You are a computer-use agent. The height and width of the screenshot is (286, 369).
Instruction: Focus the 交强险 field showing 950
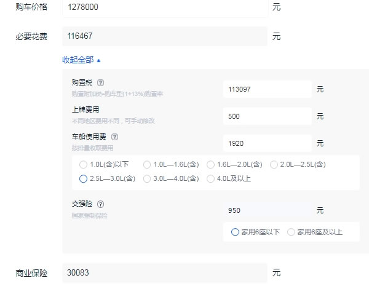coord(267,210)
